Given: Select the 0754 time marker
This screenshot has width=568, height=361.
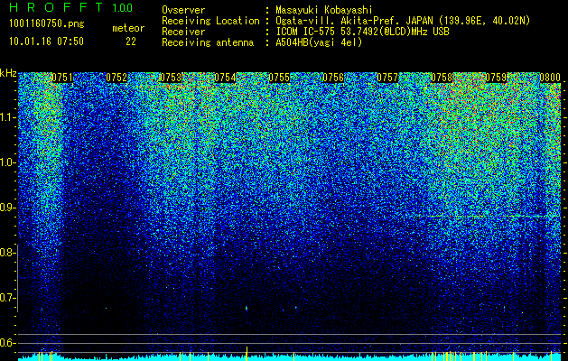Looking at the screenshot, I should point(225,78).
